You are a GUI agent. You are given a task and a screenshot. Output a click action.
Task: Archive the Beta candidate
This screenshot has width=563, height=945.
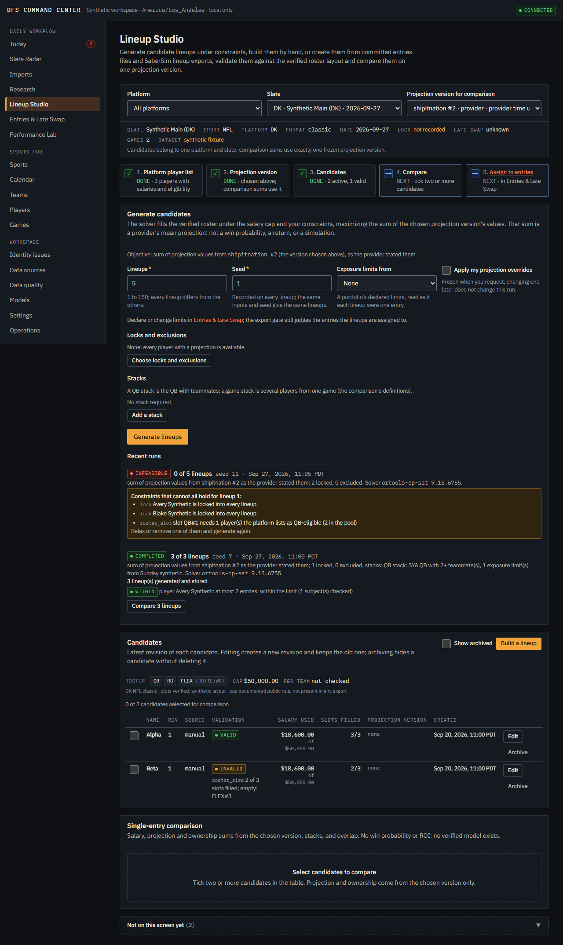click(x=518, y=786)
